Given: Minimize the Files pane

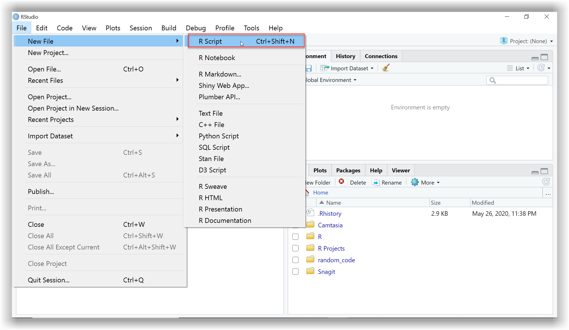Looking at the screenshot, I should click(535, 172).
